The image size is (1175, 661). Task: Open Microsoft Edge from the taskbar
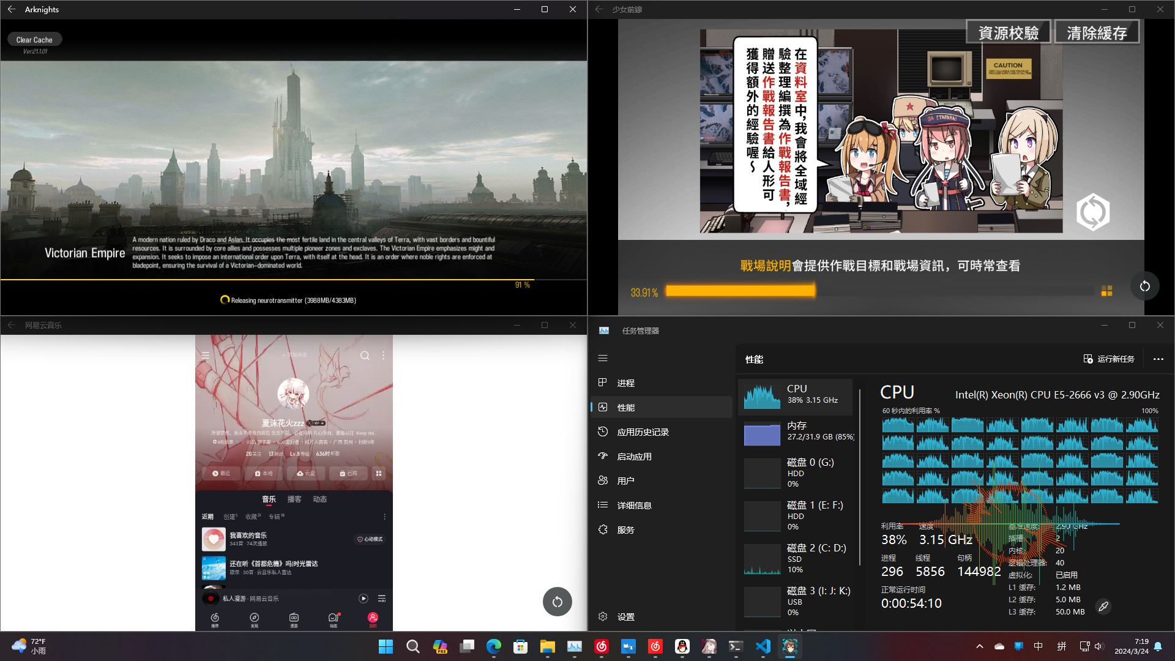pyautogui.click(x=493, y=646)
